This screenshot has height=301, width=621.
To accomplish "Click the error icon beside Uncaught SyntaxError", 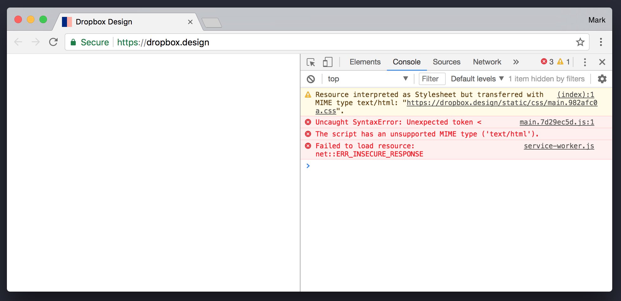I will (x=308, y=122).
